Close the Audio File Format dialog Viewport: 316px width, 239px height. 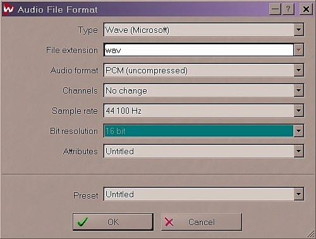[x=306, y=9]
